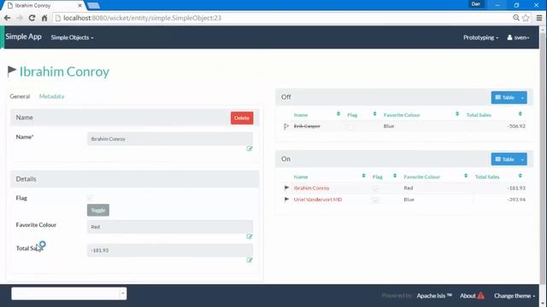Click the Favorite Colour field showing Red
Viewport: 547px width, 307px height.
pos(170,227)
